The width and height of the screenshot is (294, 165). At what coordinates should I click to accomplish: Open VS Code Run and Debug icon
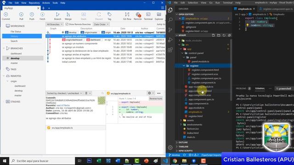click(170, 40)
